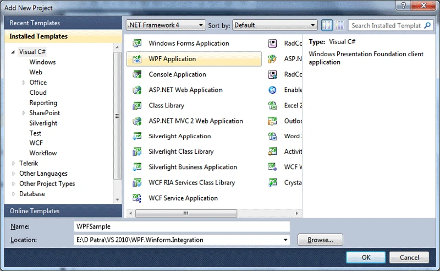Collapse the Visual C# tree node
Screen dimensions: 440x271
point(13,52)
